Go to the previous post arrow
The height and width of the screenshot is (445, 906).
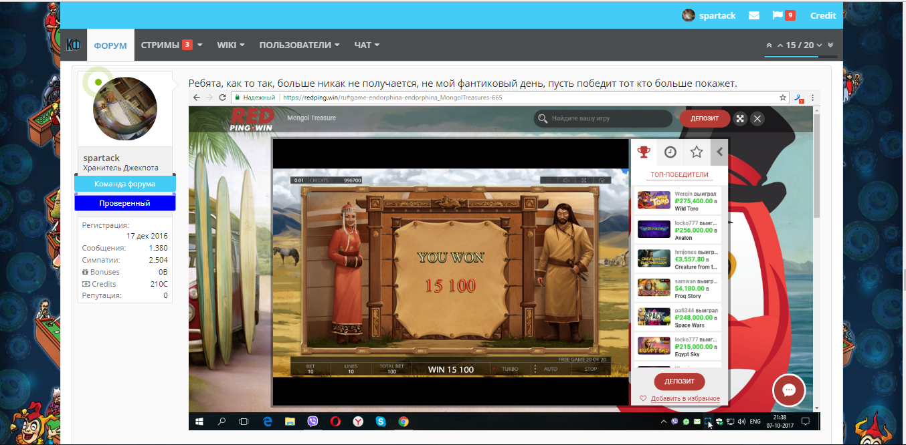tap(780, 45)
